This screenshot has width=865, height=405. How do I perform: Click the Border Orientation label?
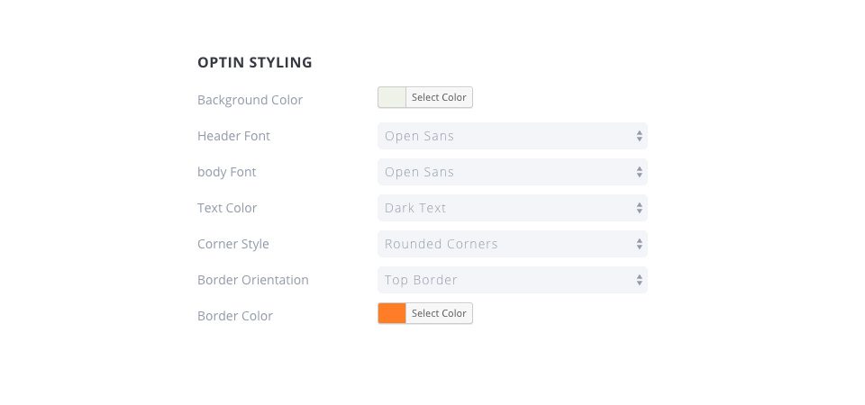pyautogui.click(x=252, y=280)
